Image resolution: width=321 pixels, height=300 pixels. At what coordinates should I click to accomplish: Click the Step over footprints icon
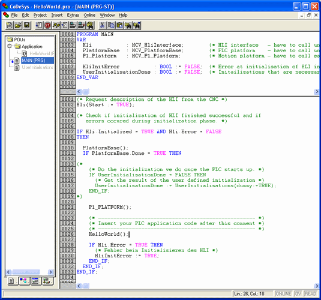[56, 25]
